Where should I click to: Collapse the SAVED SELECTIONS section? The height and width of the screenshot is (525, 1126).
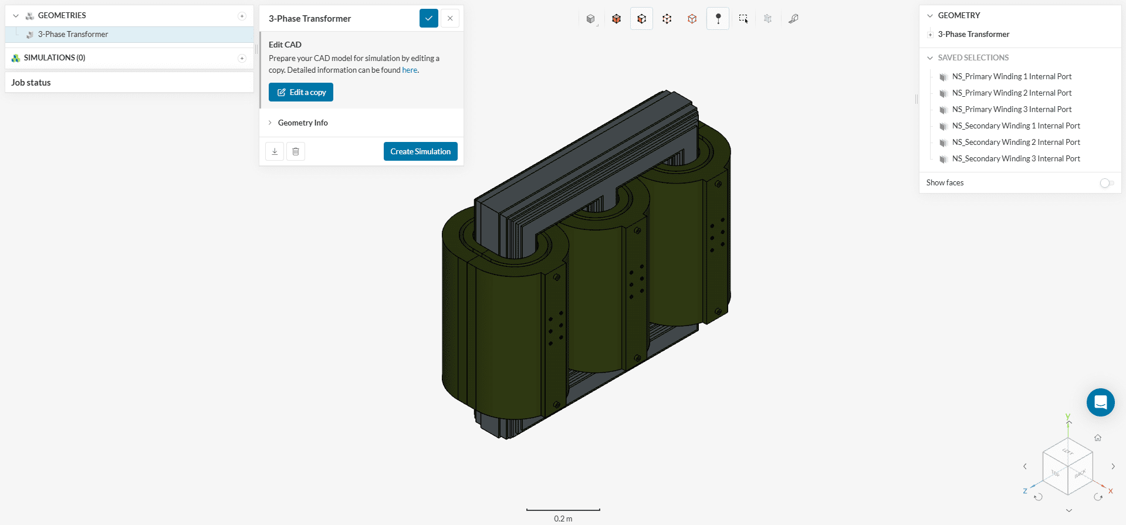pyautogui.click(x=930, y=57)
